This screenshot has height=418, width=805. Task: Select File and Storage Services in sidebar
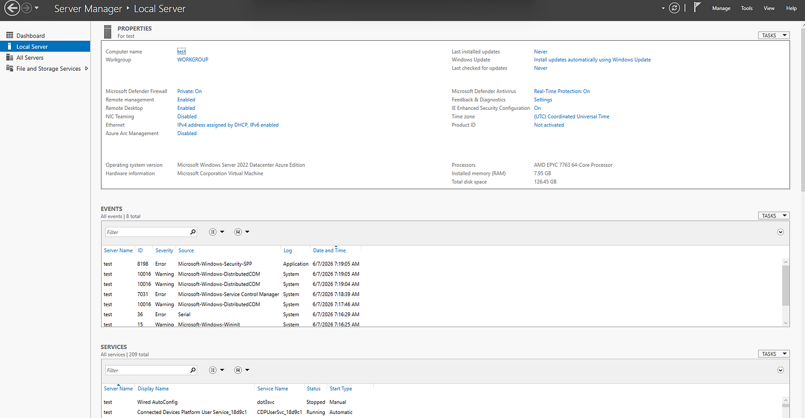45,68
